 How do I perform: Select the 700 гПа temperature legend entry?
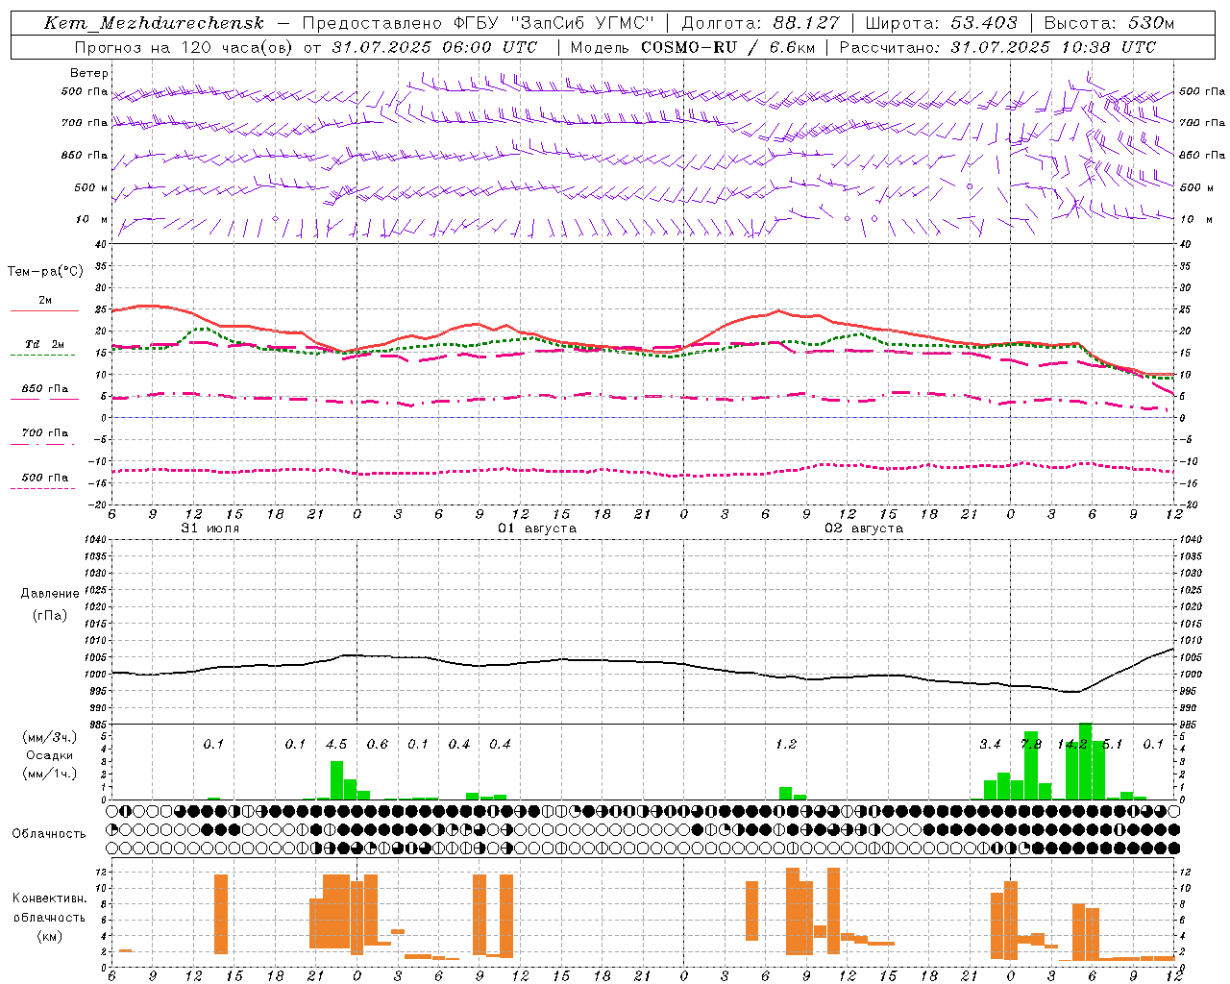(44, 432)
